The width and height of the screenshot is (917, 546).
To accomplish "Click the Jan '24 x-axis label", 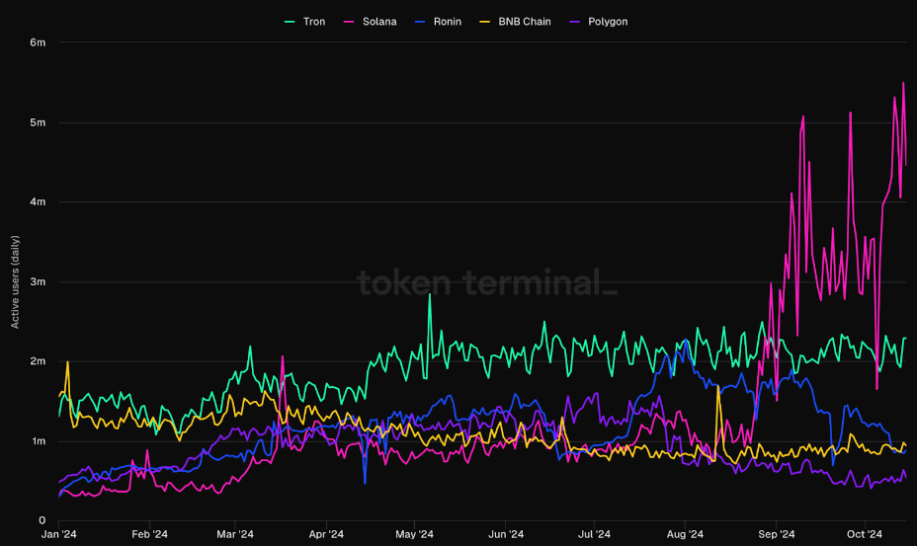I will point(59,534).
